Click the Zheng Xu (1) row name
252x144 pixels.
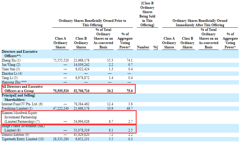point(11,60)
